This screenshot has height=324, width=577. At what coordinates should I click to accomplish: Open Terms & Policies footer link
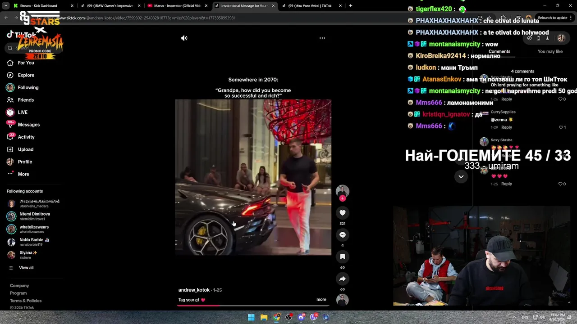pyautogui.click(x=26, y=301)
